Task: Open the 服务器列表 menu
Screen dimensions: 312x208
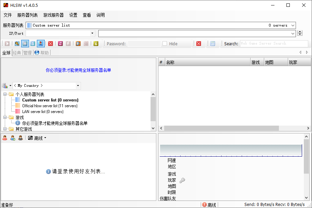Action: pos(27,15)
